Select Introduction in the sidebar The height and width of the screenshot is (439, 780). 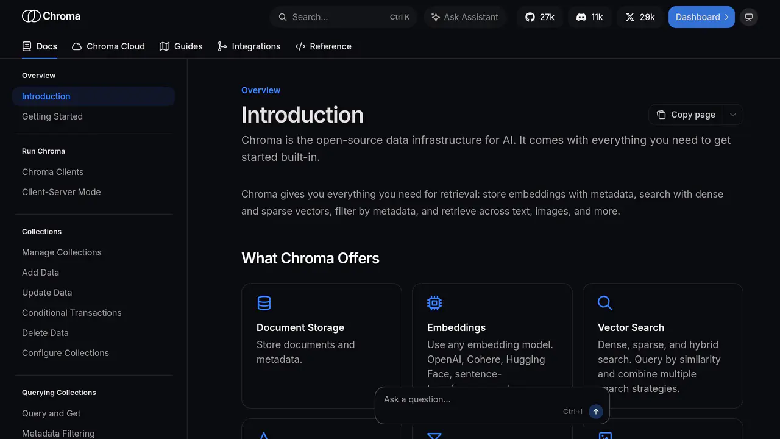(x=94, y=96)
